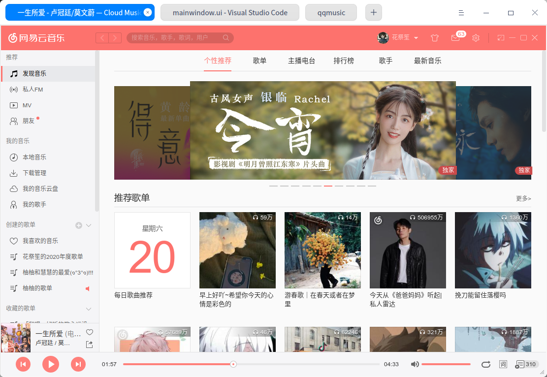Skip to previous track
The height and width of the screenshot is (377, 547).
(x=23, y=364)
